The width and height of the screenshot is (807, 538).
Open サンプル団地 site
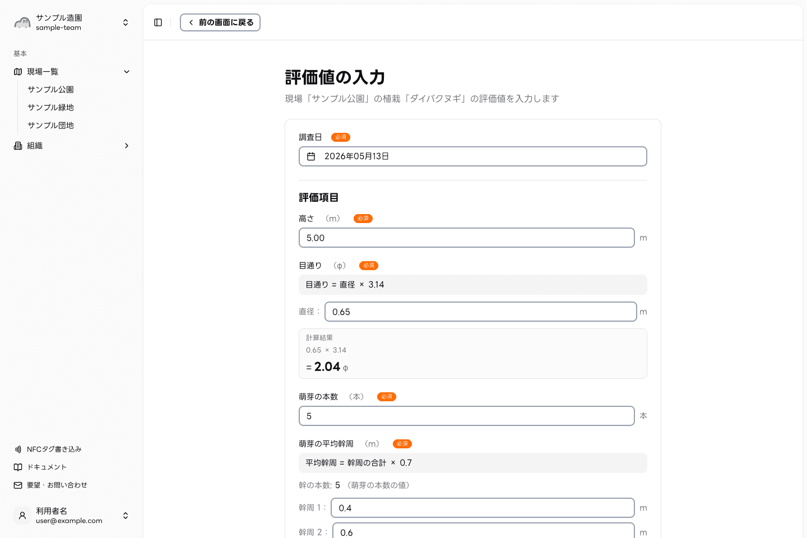click(x=50, y=126)
